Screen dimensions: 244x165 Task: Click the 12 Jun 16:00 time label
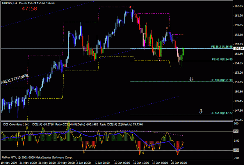pyautogui.click(x=142, y=163)
